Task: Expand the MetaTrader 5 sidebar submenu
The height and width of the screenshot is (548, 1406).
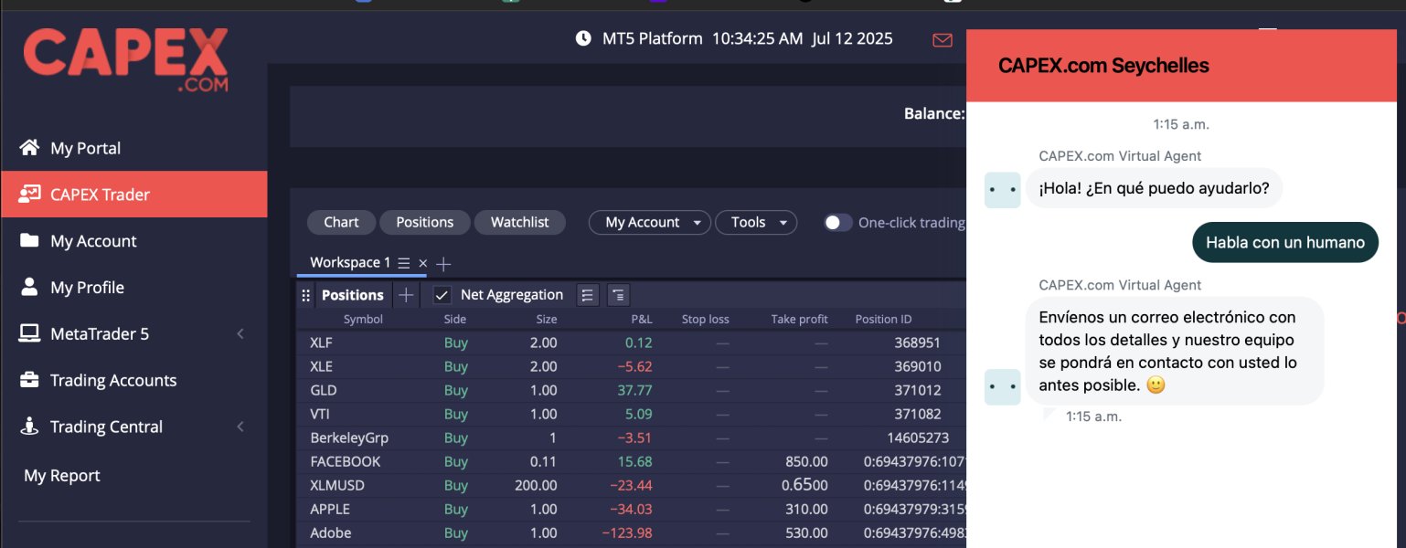Action: coord(240,334)
